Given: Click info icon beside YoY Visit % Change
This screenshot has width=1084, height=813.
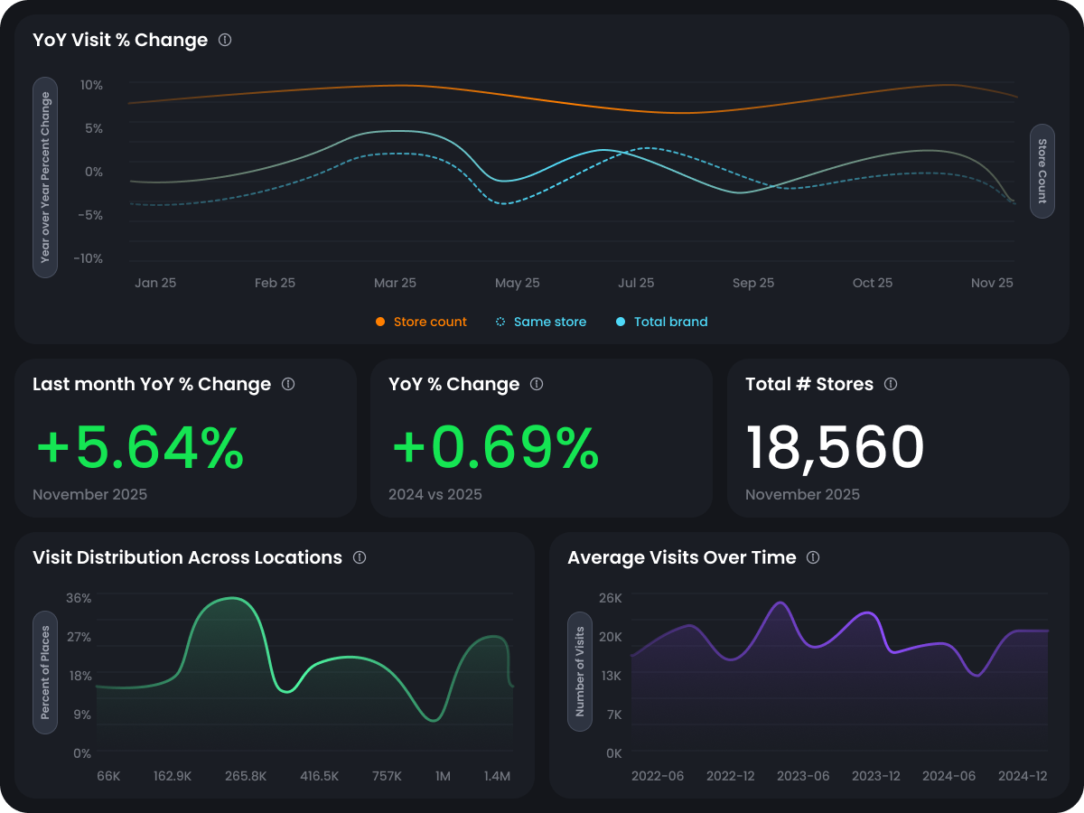Looking at the screenshot, I should coord(225,40).
